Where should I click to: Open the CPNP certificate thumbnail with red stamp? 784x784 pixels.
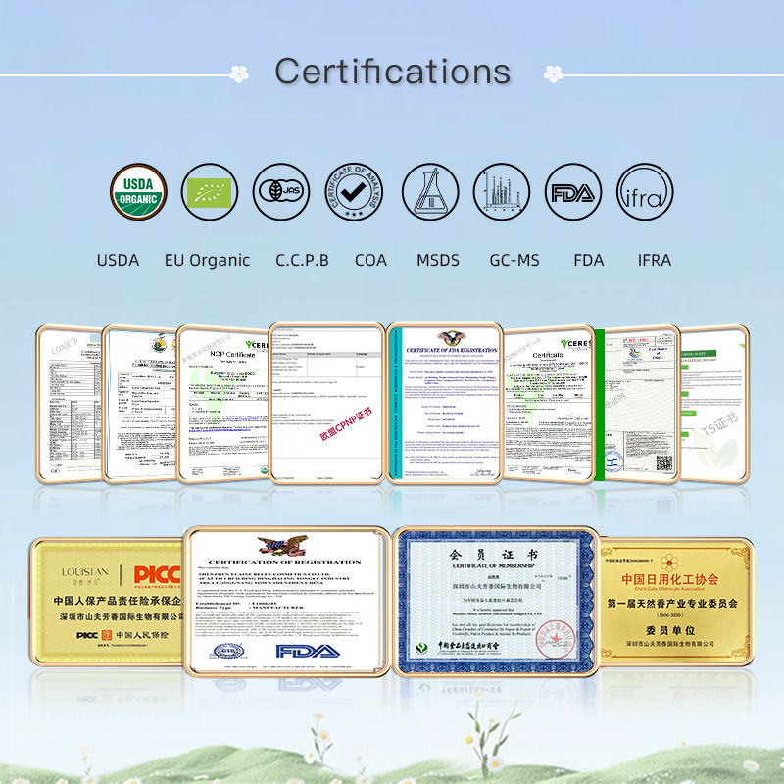pos(326,403)
